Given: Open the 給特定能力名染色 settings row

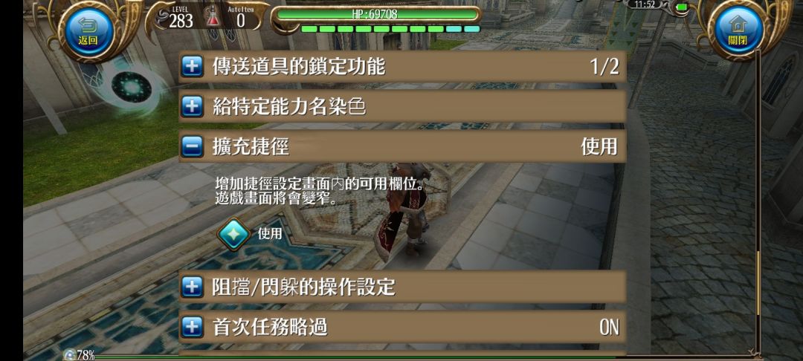Looking at the screenshot, I should click(x=402, y=107).
